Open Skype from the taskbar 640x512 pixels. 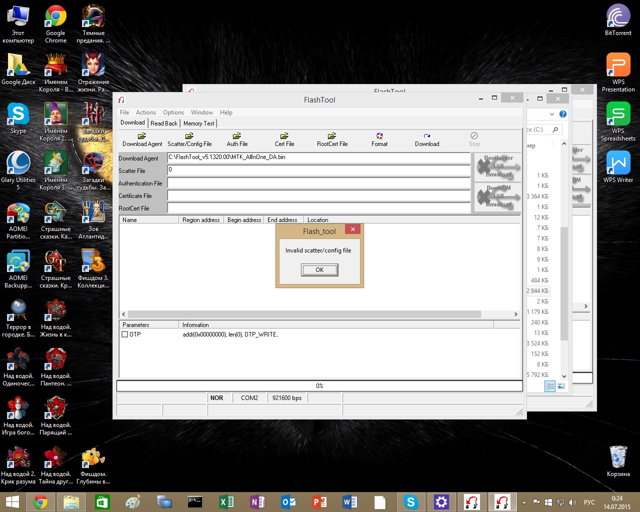click(410, 502)
